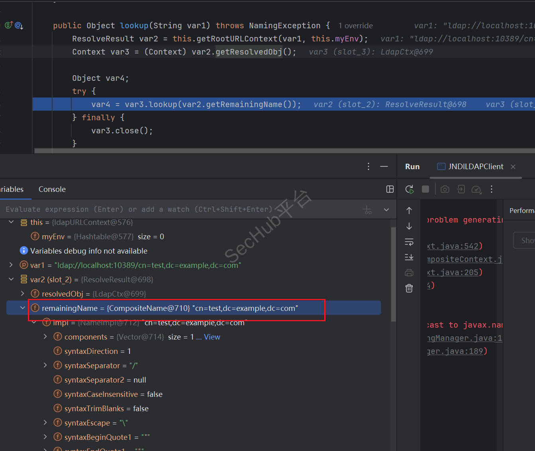Toggle scroll to end in console
The width and height of the screenshot is (535, 451).
(x=409, y=257)
